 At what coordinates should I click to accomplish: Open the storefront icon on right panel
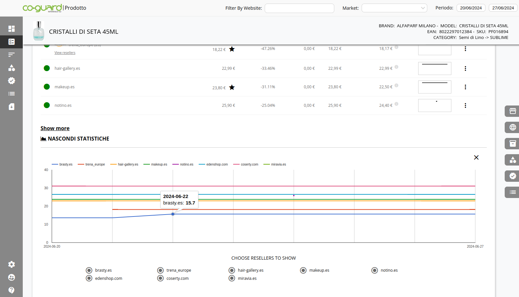[x=512, y=111]
